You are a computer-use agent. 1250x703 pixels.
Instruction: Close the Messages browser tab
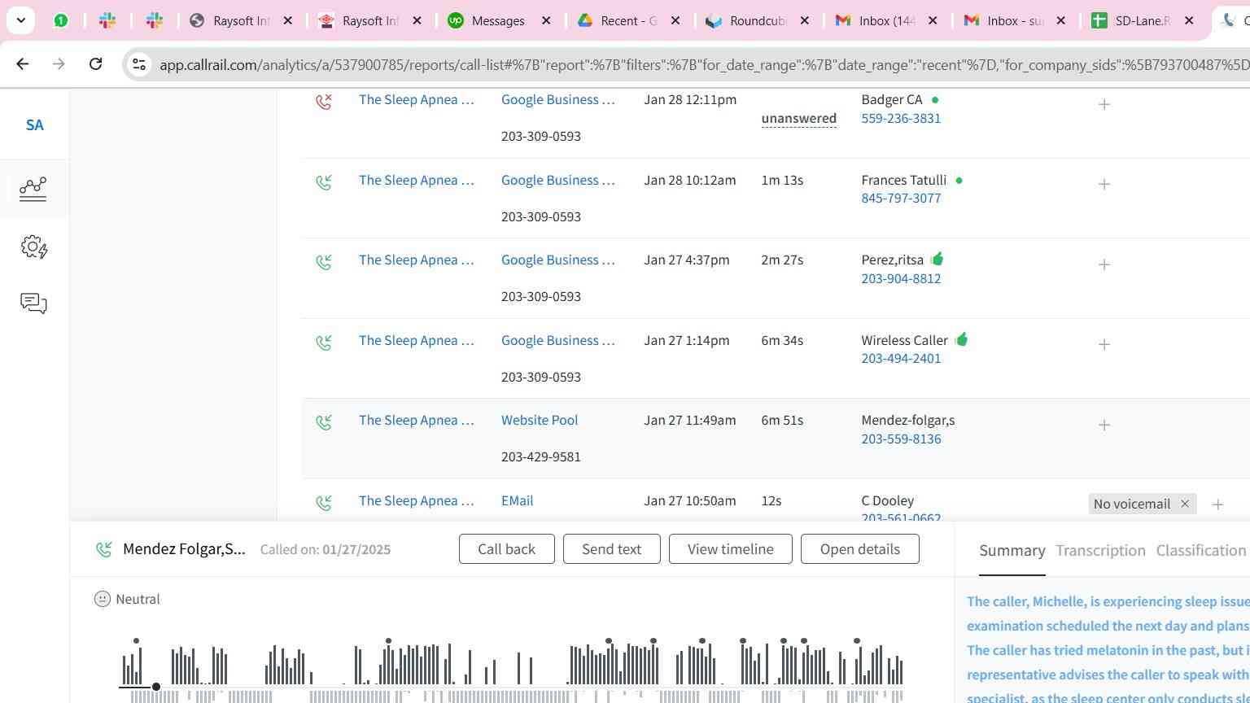546,21
